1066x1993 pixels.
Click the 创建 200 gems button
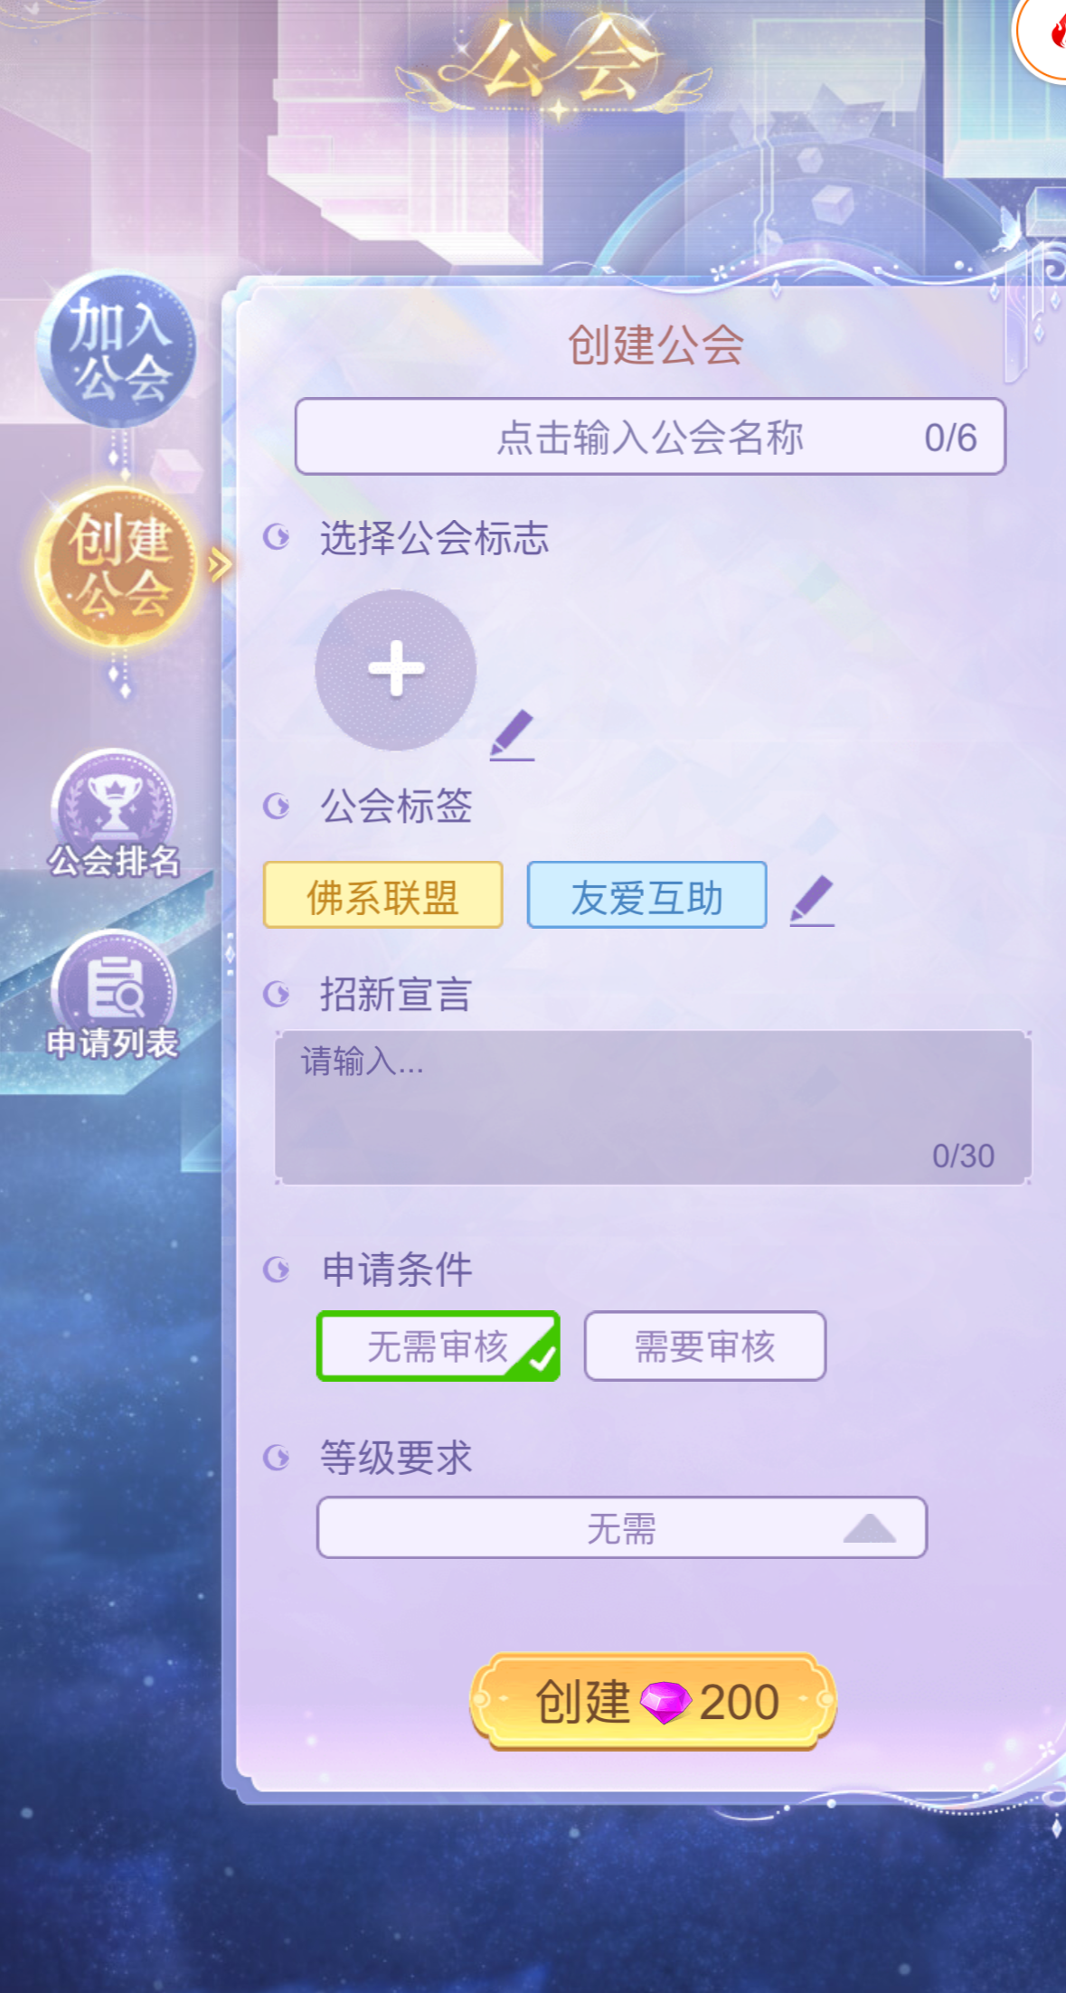653,1702
